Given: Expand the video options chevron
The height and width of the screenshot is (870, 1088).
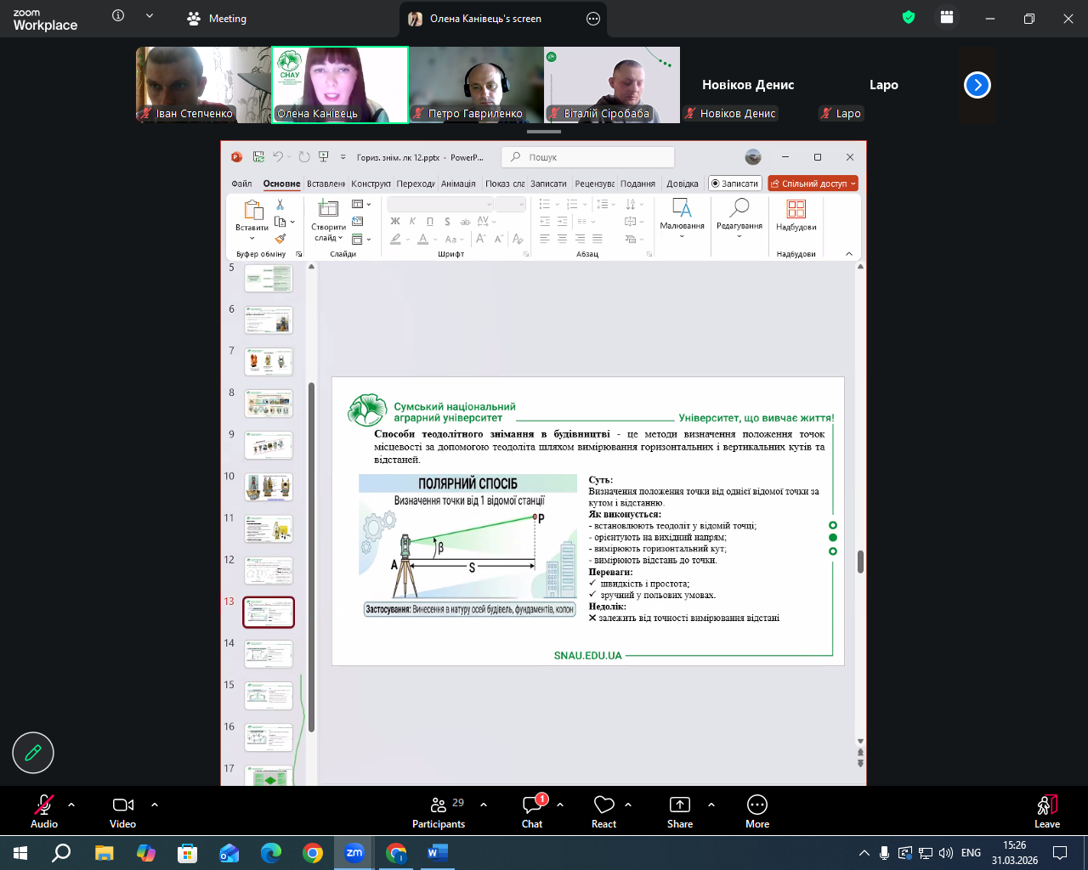Looking at the screenshot, I should click(x=155, y=804).
